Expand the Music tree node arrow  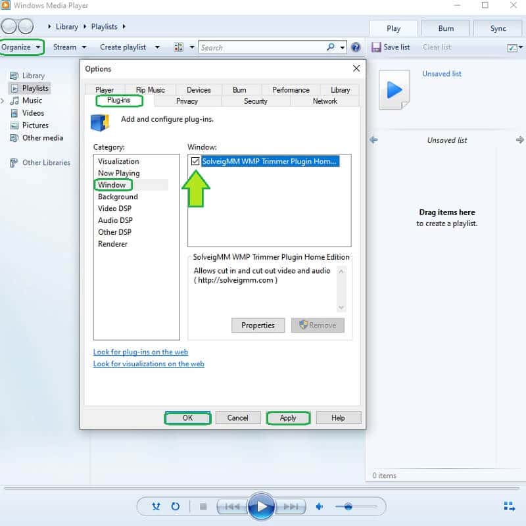click(x=3, y=101)
